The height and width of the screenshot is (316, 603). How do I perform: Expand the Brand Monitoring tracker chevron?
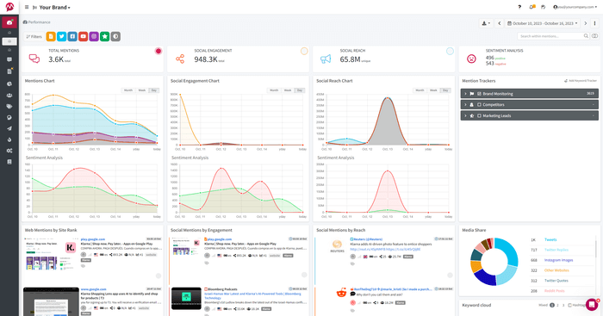coord(465,94)
